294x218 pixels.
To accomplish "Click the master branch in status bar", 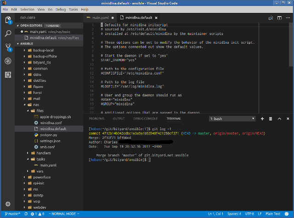I will (x=13, y=214).
